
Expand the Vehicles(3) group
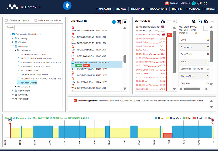click(13, 99)
